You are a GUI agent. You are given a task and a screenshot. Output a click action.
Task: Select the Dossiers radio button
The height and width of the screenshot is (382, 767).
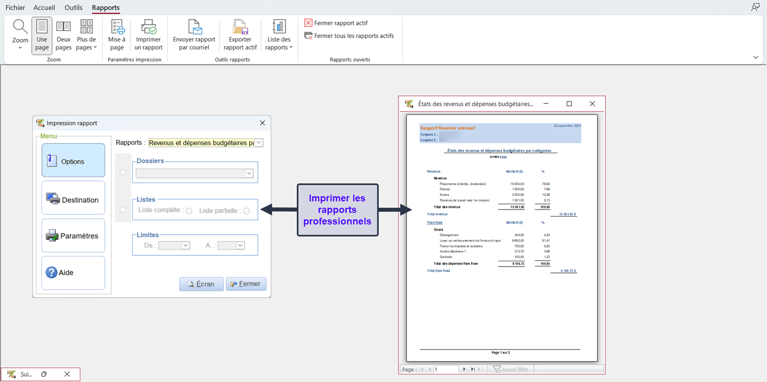click(123, 172)
